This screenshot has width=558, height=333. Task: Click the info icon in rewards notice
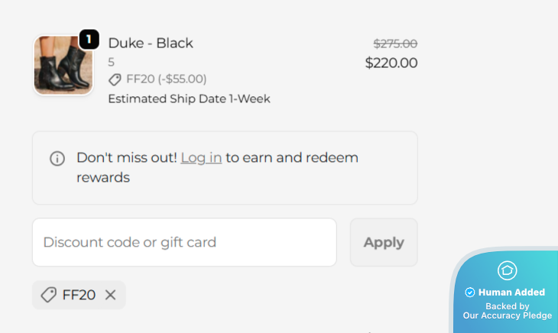click(57, 158)
